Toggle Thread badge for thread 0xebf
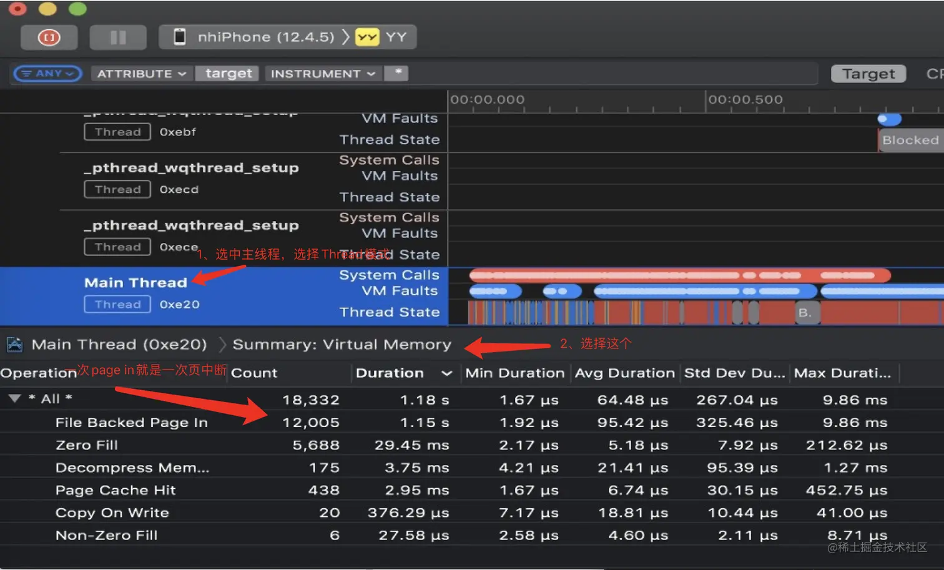This screenshot has width=944, height=570. tap(117, 132)
